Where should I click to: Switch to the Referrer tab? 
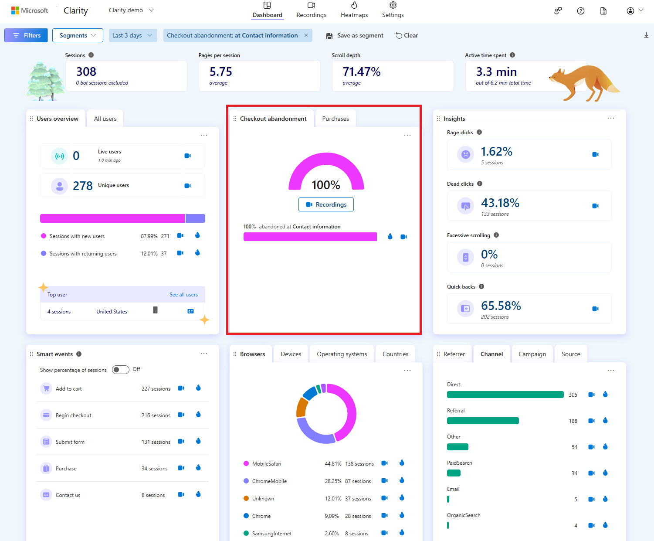(454, 354)
